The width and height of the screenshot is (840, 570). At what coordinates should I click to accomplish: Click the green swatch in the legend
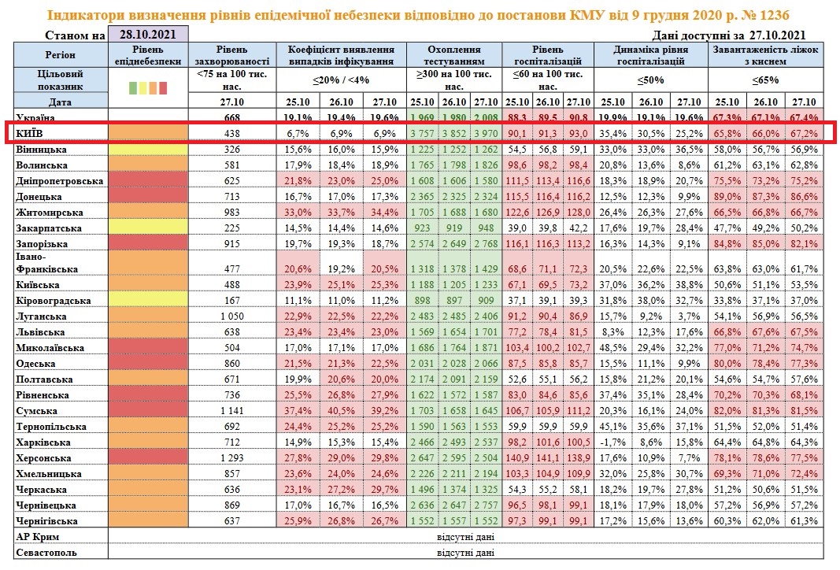point(131,87)
